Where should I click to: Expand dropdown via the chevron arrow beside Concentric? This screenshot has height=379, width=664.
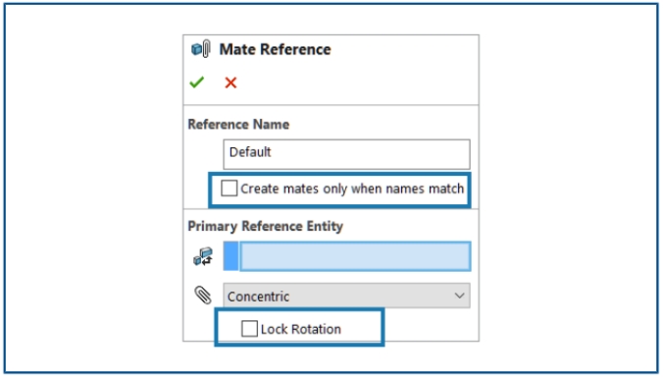459,296
